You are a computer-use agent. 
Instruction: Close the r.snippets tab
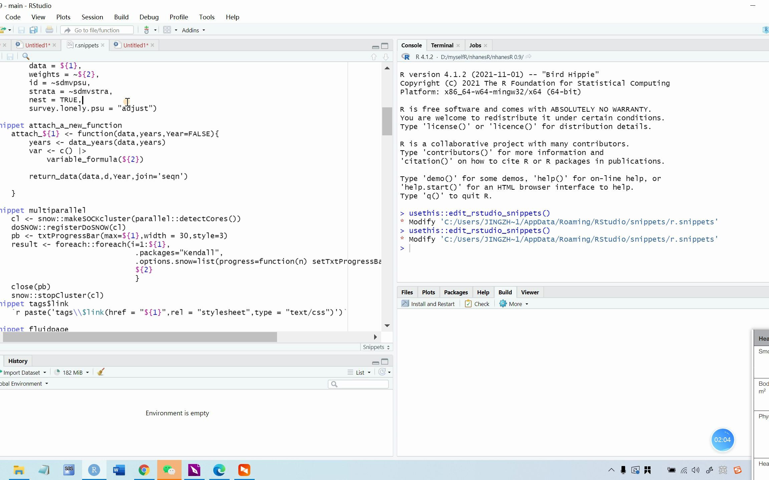coord(103,45)
